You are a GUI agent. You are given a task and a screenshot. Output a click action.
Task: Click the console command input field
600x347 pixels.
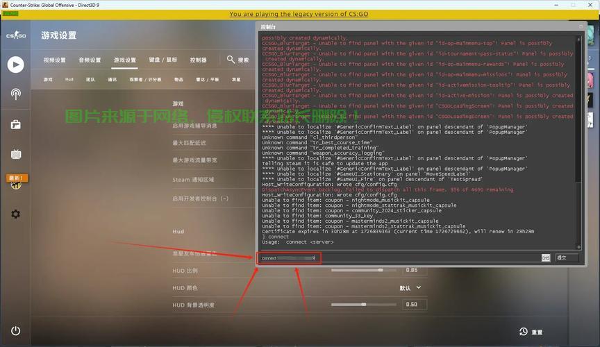pos(399,258)
